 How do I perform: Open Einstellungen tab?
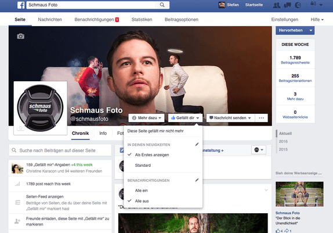point(285,20)
